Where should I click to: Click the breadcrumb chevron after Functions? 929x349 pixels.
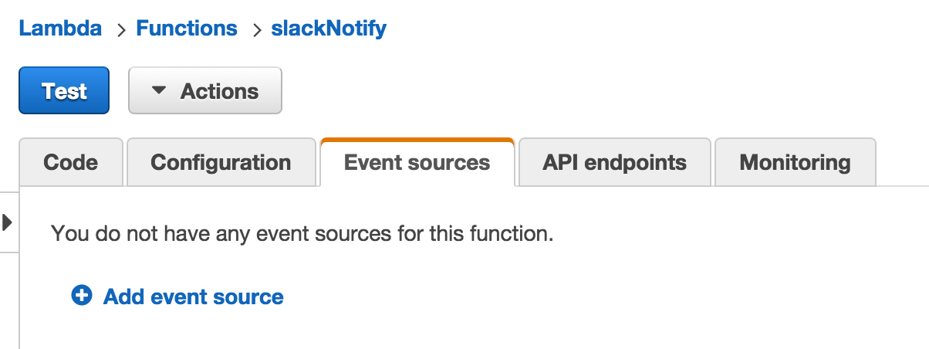point(255,30)
